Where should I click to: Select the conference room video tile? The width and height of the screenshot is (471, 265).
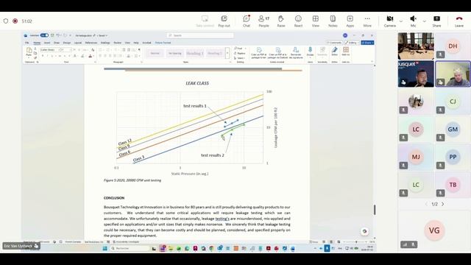(416, 46)
